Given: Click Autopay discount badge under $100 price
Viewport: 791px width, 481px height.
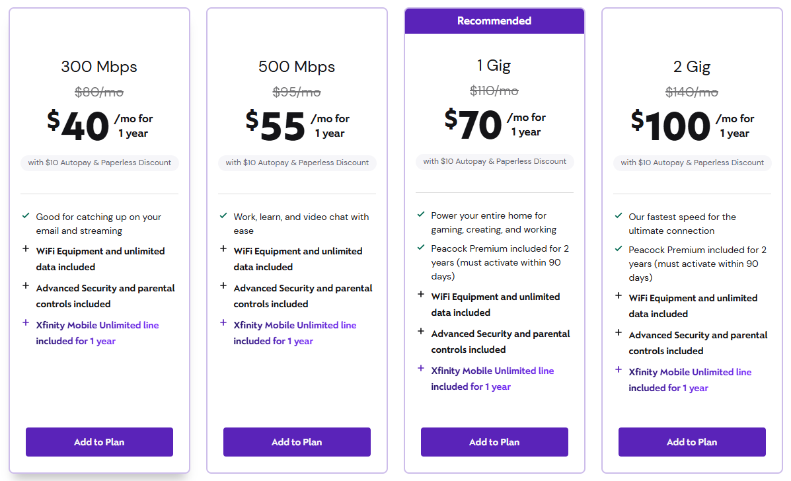Looking at the screenshot, I should pos(692,163).
